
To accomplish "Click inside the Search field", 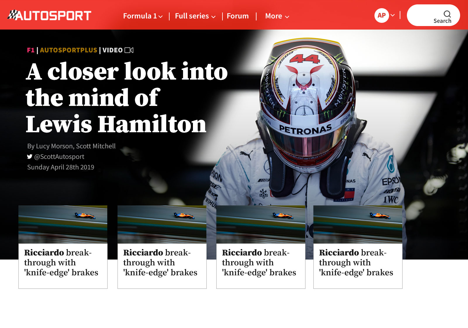I will (433, 15).
